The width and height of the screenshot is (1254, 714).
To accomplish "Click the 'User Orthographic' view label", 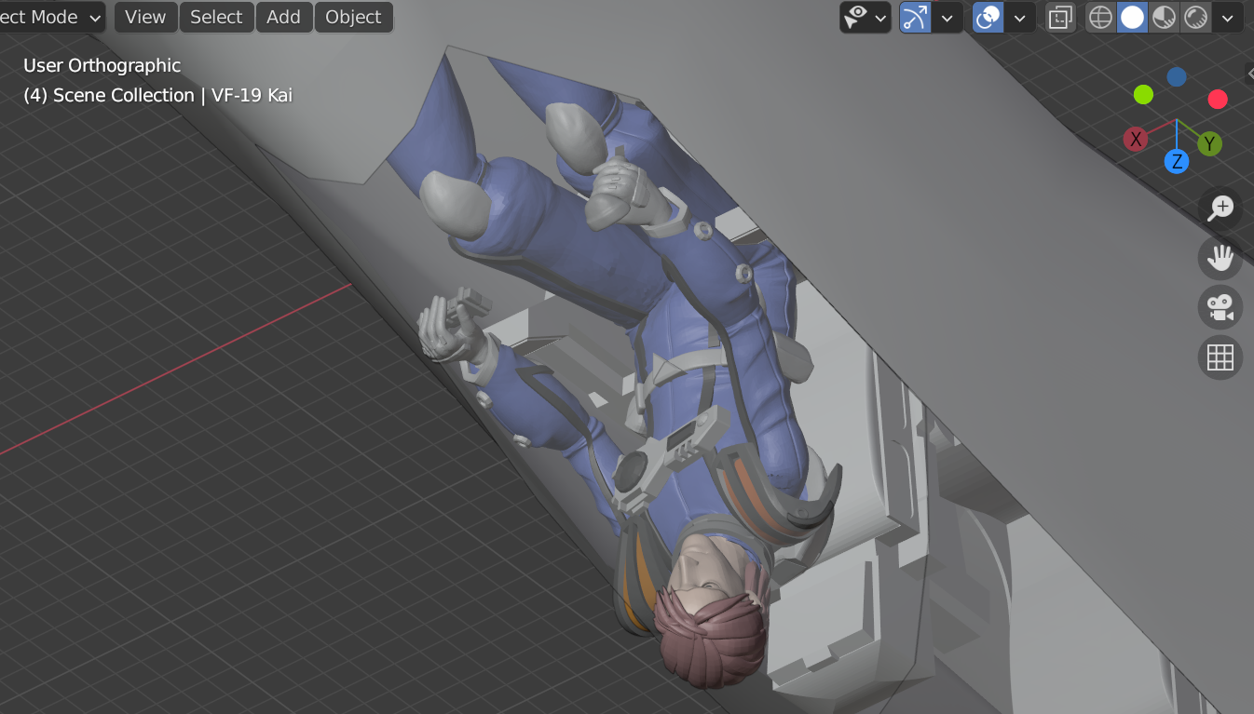I will [x=102, y=65].
